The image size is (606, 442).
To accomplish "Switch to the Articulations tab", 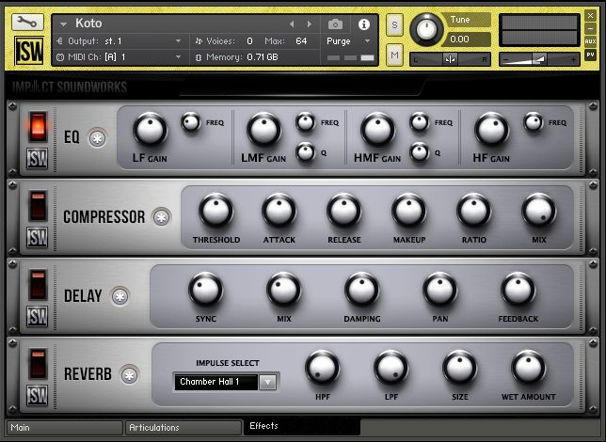I will coord(183,428).
